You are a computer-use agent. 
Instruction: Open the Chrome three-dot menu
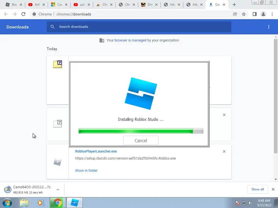pyautogui.click(x=272, y=14)
